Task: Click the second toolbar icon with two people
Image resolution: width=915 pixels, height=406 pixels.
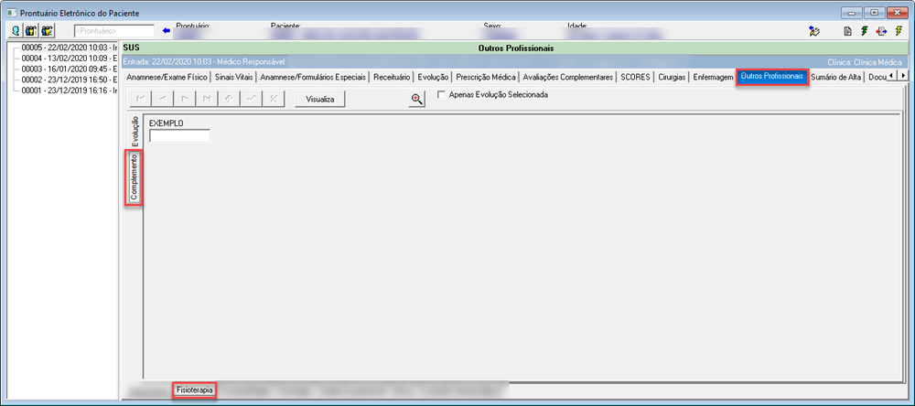Action: tap(31, 31)
